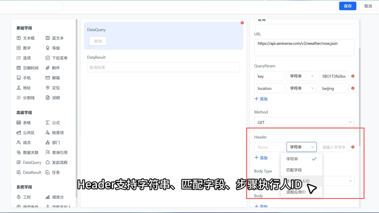379x213 pixels.
Task: Add a new Body row
Action: pos(261,206)
